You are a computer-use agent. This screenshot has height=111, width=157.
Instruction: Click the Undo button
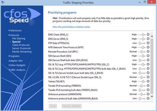coord(53,106)
